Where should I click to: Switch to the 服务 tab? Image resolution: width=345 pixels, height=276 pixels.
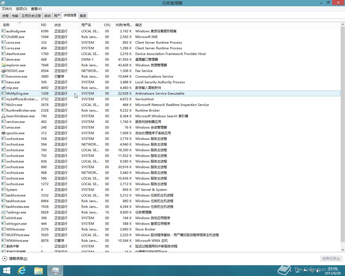pos(83,16)
